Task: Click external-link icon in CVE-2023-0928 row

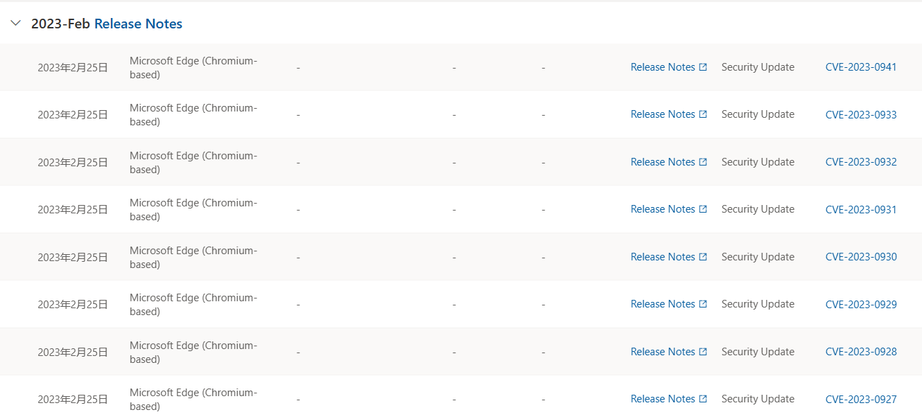Action: click(x=703, y=352)
